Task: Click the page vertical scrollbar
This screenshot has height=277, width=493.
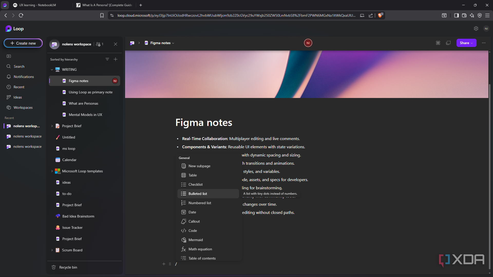Action: point(490,177)
